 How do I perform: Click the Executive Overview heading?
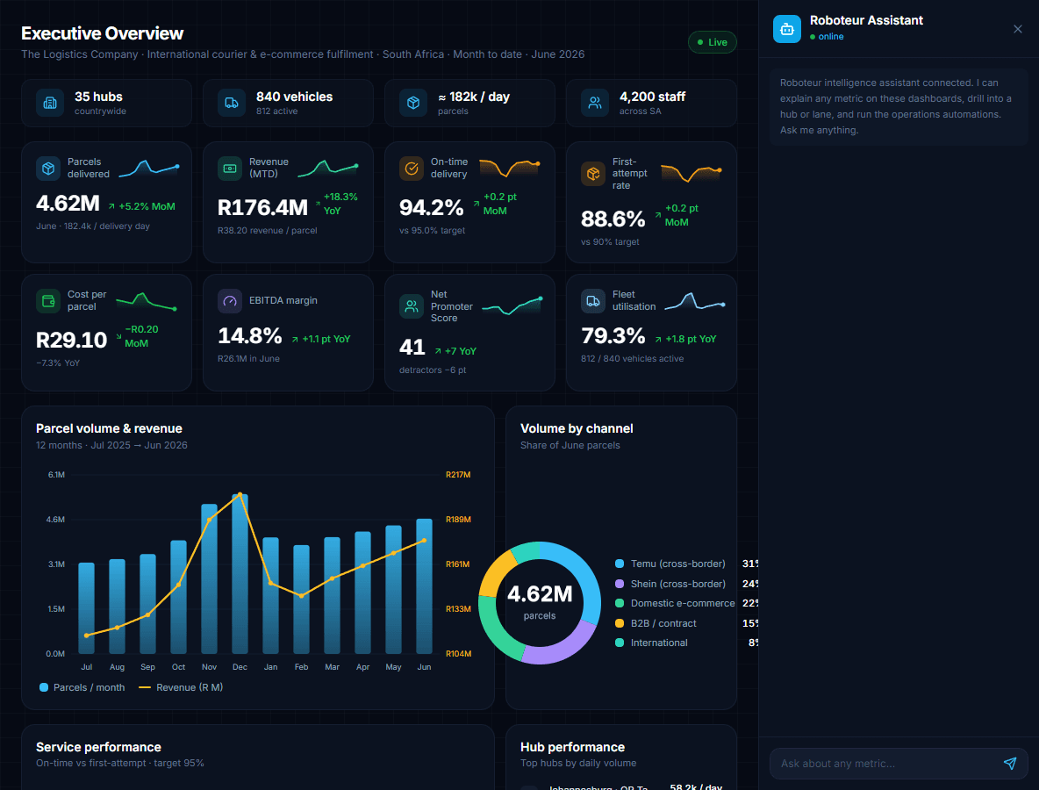(x=102, y=34)
